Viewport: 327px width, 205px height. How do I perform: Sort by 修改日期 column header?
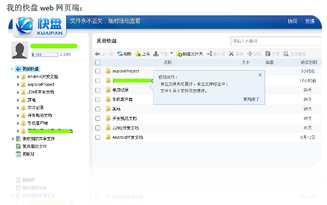pyautogui.click(x=309, y=62)
